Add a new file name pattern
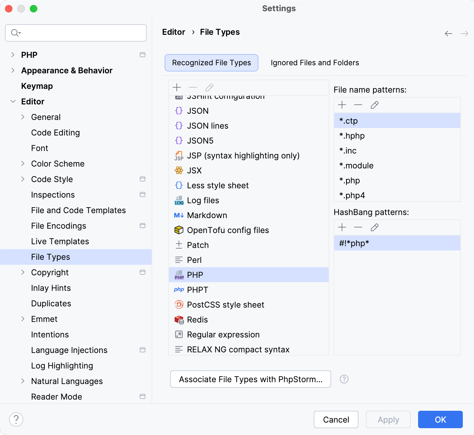The width and height of the screenshot is (474, 435). (342, 105)
